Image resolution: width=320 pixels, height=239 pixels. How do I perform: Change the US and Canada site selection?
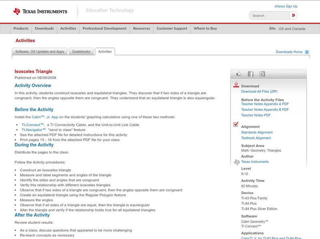pos(292,29)
